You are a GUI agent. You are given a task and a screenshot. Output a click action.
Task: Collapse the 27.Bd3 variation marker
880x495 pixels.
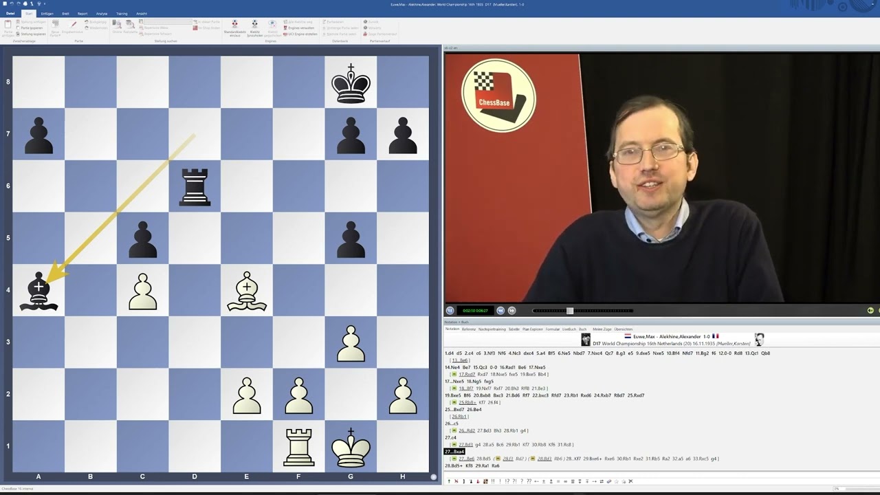(x=454, y=444)
